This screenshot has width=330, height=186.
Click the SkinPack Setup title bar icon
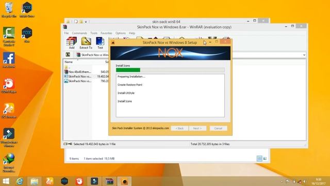click(113, 42)
